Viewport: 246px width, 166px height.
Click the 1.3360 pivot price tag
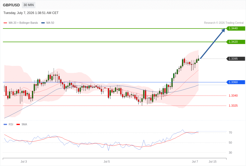tap(236, 82)
